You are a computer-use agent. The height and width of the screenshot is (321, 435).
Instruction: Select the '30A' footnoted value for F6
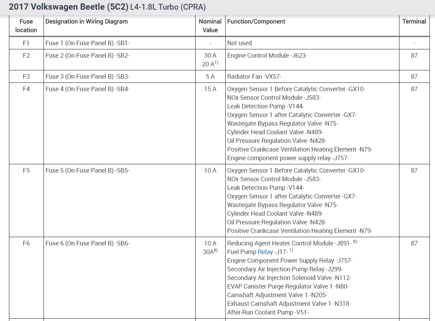coord(210,252)
